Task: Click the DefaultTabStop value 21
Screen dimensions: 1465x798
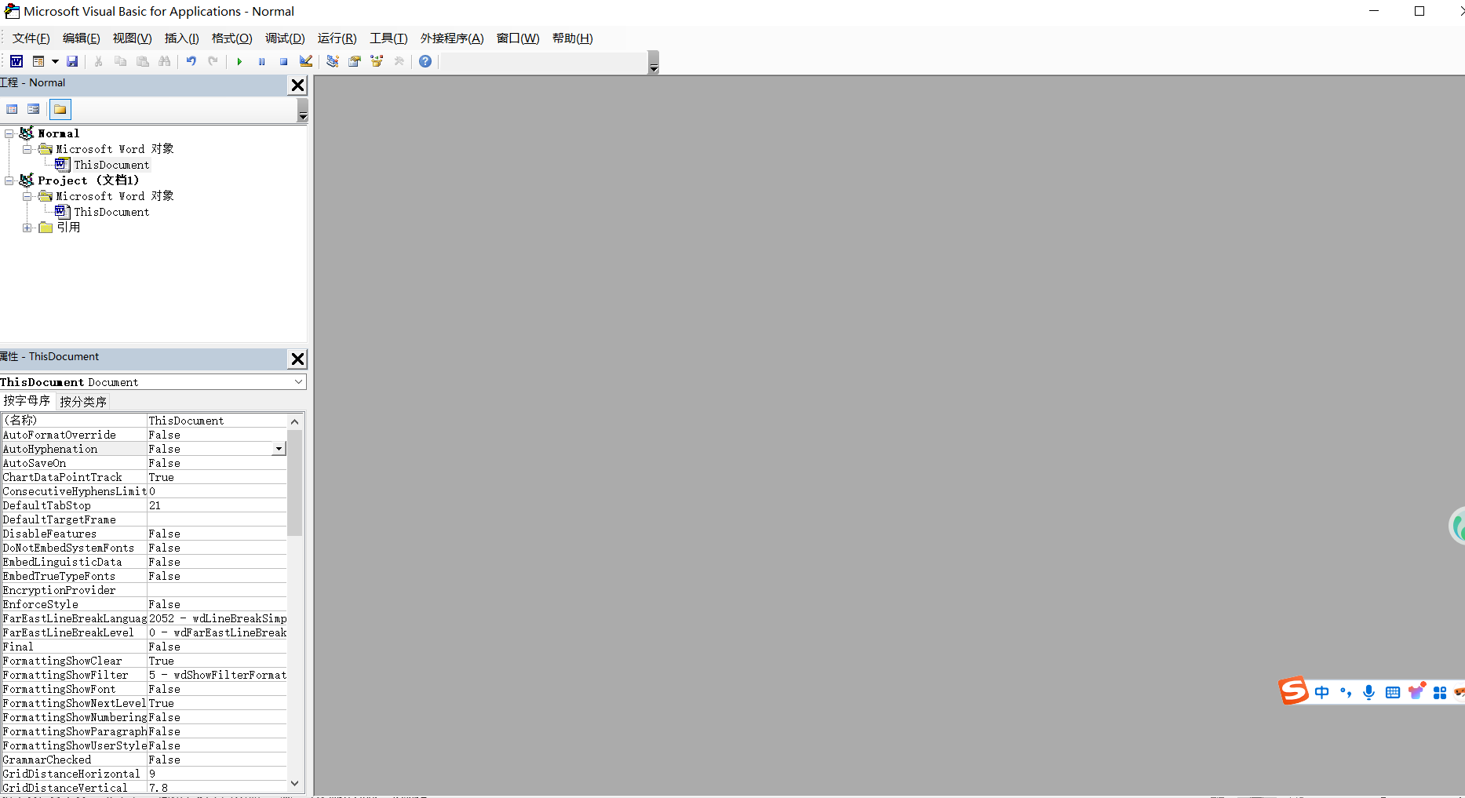Action: tap(217, 505)
